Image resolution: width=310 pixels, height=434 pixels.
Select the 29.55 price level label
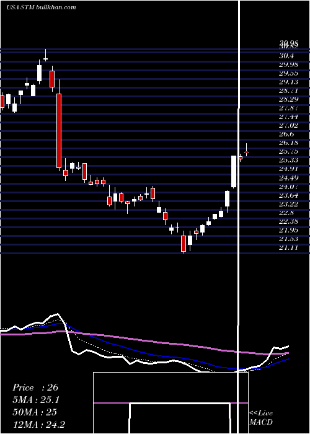(x=289, y=74)
